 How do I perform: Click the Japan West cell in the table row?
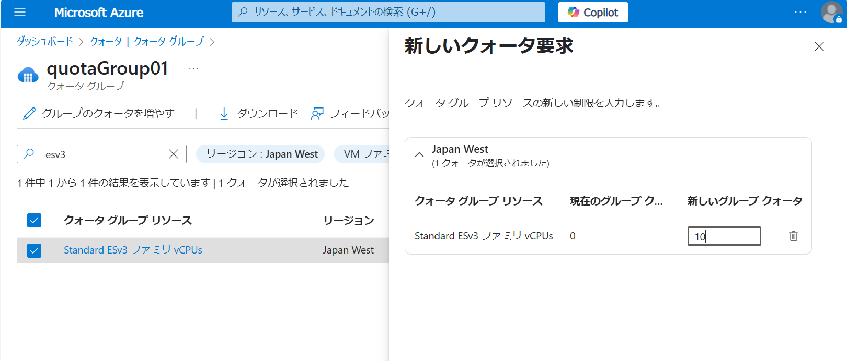(348, 250)
